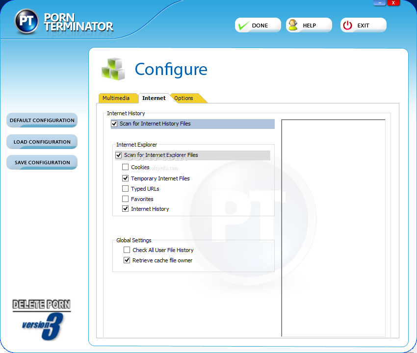Click the DELETE PORN version 3 logo

coord(42,320)
